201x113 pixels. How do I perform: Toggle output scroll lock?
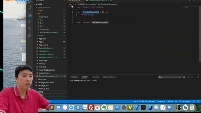(x=188, y=77)
